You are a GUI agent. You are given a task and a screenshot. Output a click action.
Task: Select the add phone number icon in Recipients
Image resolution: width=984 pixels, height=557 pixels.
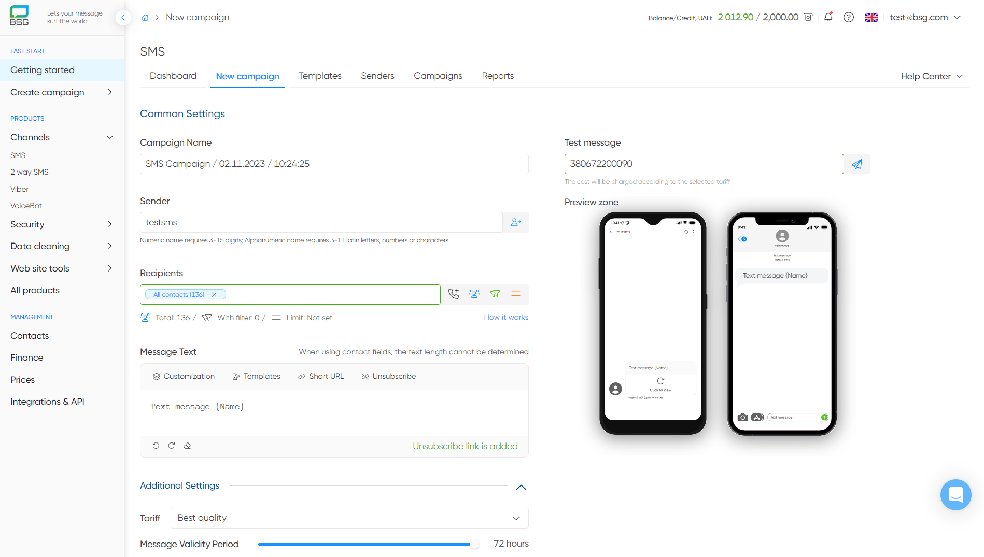coord(454,294)
